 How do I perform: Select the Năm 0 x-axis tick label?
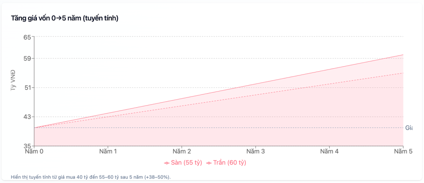(34, 152)
